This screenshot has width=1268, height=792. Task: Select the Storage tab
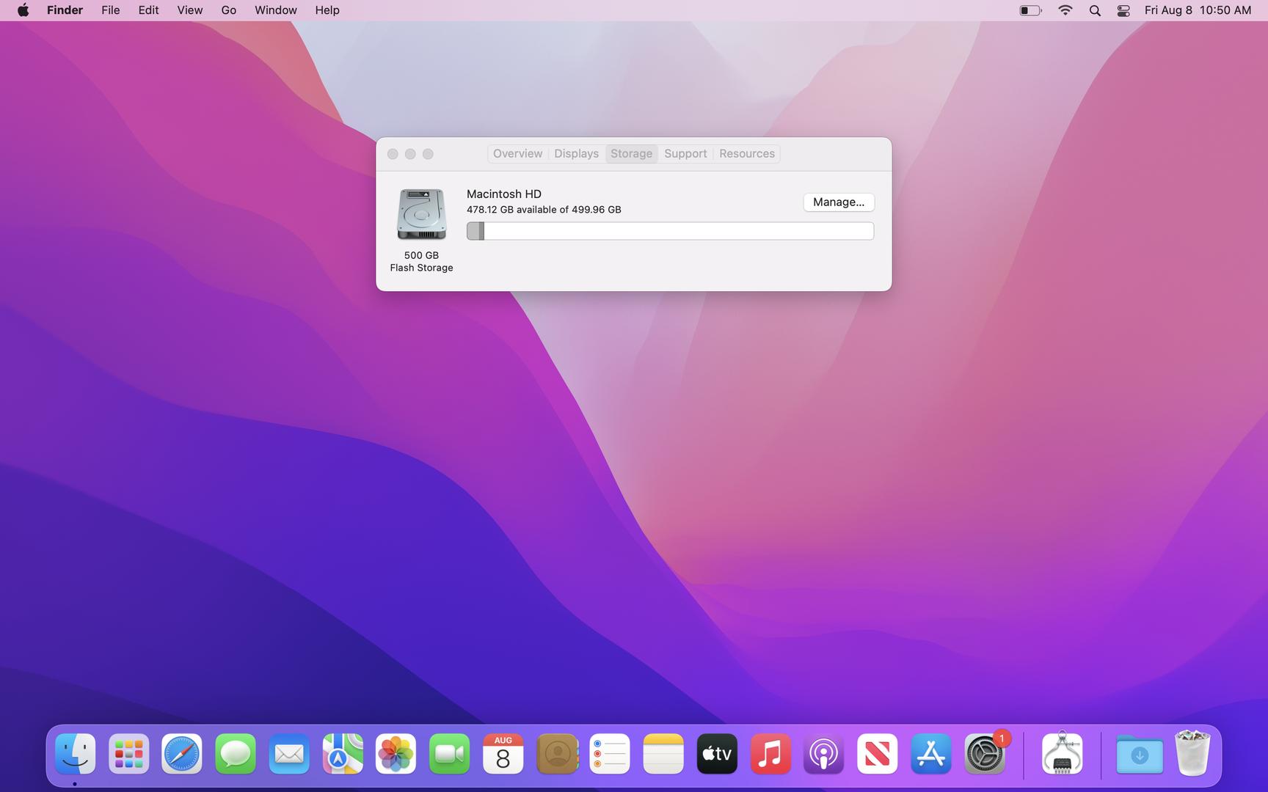(631, 153)
